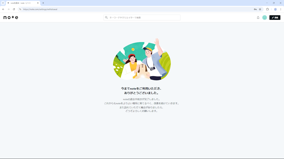Open site information icon in address bar
This screenshot has width=284, height=159.
coord(20,9)
